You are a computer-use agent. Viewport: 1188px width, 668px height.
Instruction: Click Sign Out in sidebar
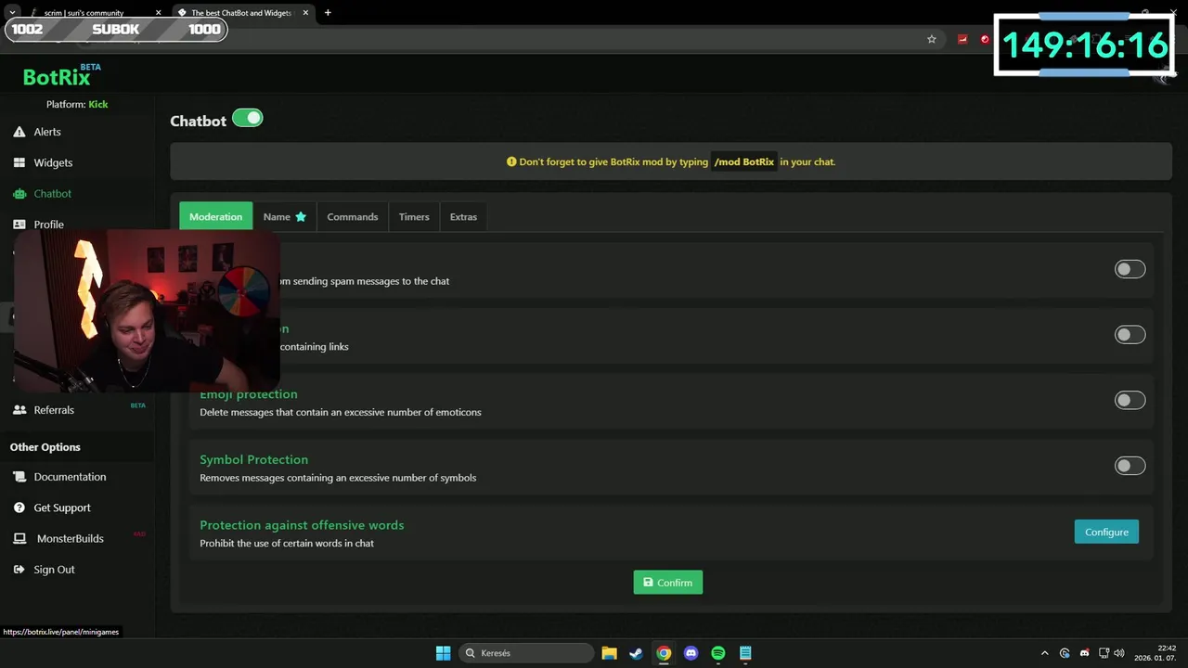(54, 570)
